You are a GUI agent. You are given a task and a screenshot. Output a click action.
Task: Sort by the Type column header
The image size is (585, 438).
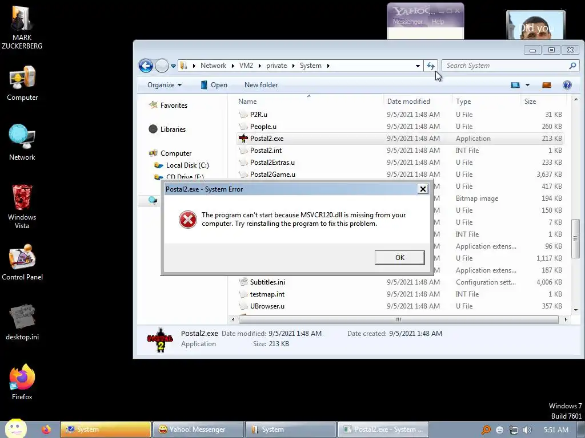tap(486, 102)
